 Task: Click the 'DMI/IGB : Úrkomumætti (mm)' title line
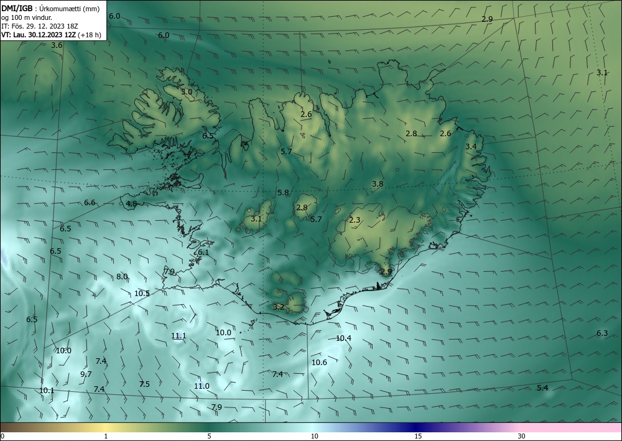pyautogui.click(x=50, y=9)
